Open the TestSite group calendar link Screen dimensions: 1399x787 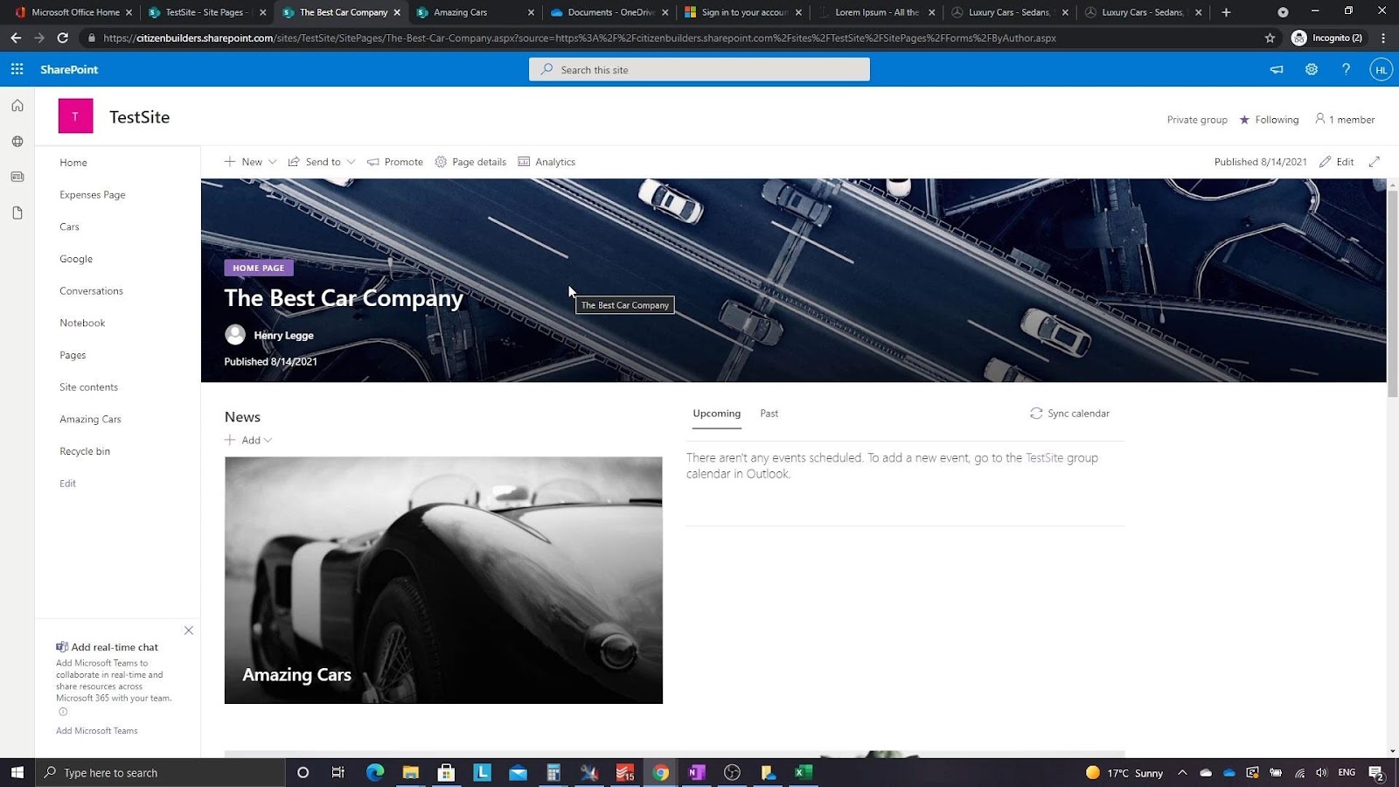click(x=1045, y=457)
